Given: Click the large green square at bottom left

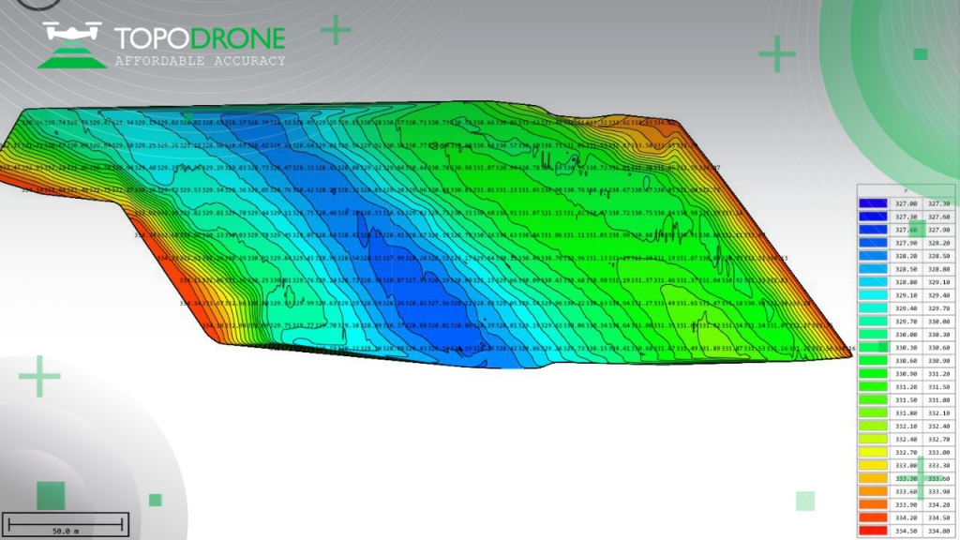Looking at the screenshot, I should tap(51, 496).
